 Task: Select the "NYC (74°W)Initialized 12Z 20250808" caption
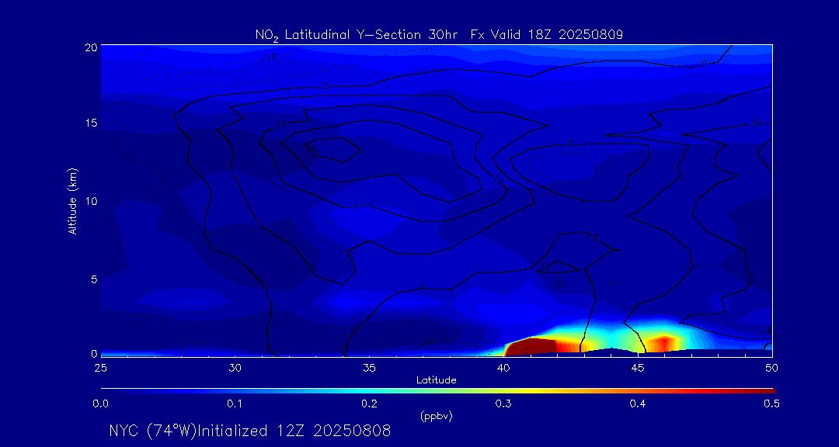pos(250,431)
